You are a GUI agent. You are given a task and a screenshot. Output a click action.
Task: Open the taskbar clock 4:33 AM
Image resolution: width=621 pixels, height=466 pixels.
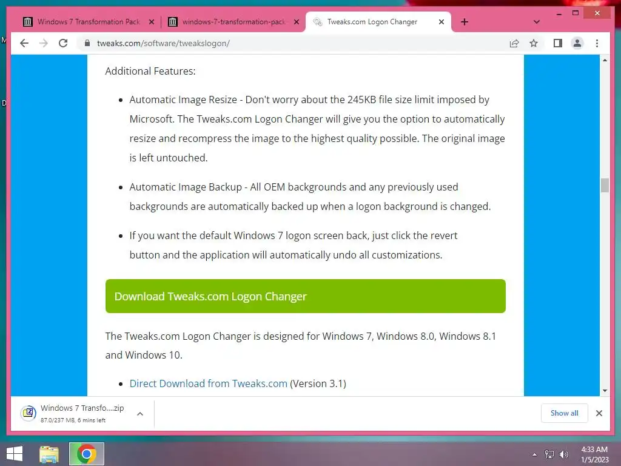point(594,454)
